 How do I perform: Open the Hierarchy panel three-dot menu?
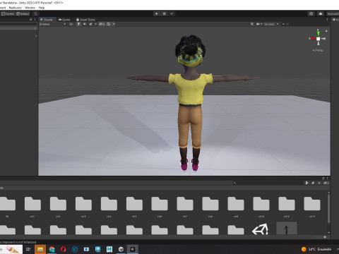point(35,20)
